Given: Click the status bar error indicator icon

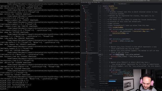Looking at the screenshot, I should coord(113,90).
